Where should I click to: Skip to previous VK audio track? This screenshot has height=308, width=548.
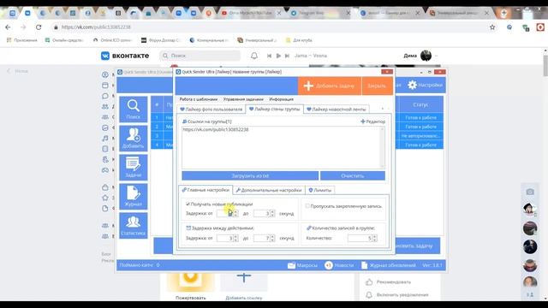click(x=269, y=56)
